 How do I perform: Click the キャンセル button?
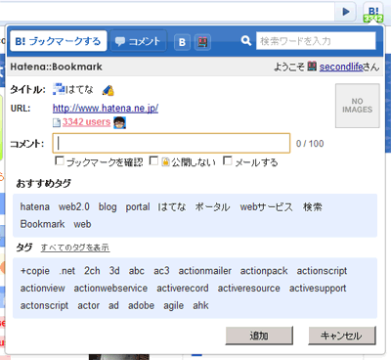click(342, 336)
